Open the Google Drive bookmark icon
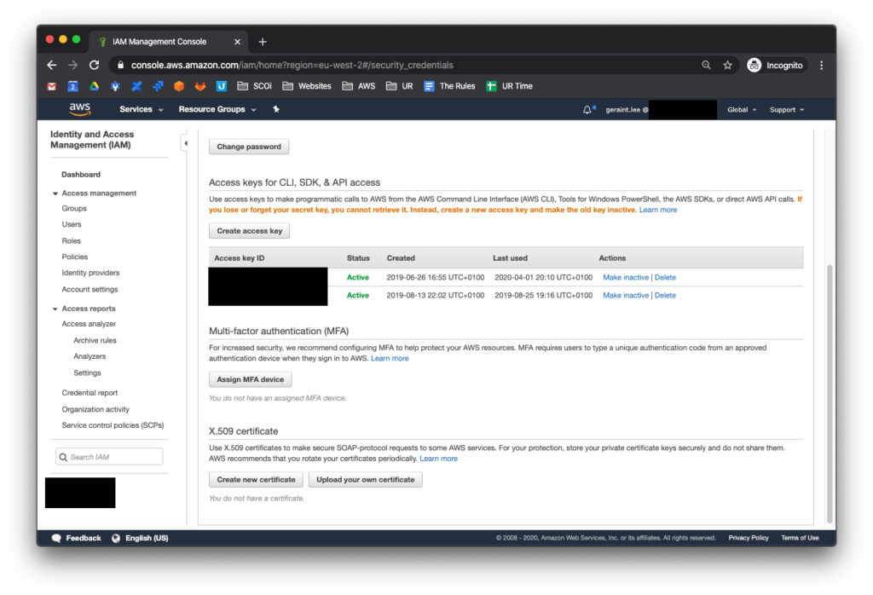 pyautogui.click(x=94, y=86)
